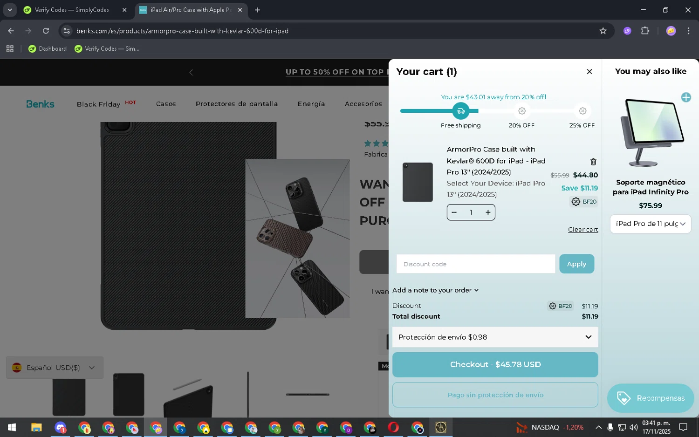Open the Energía menu
Viewport: 699px width, 437px height.
coord(311,104)
